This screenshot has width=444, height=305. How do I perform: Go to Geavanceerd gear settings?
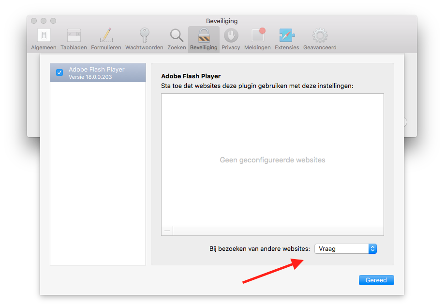pos(319,39)
